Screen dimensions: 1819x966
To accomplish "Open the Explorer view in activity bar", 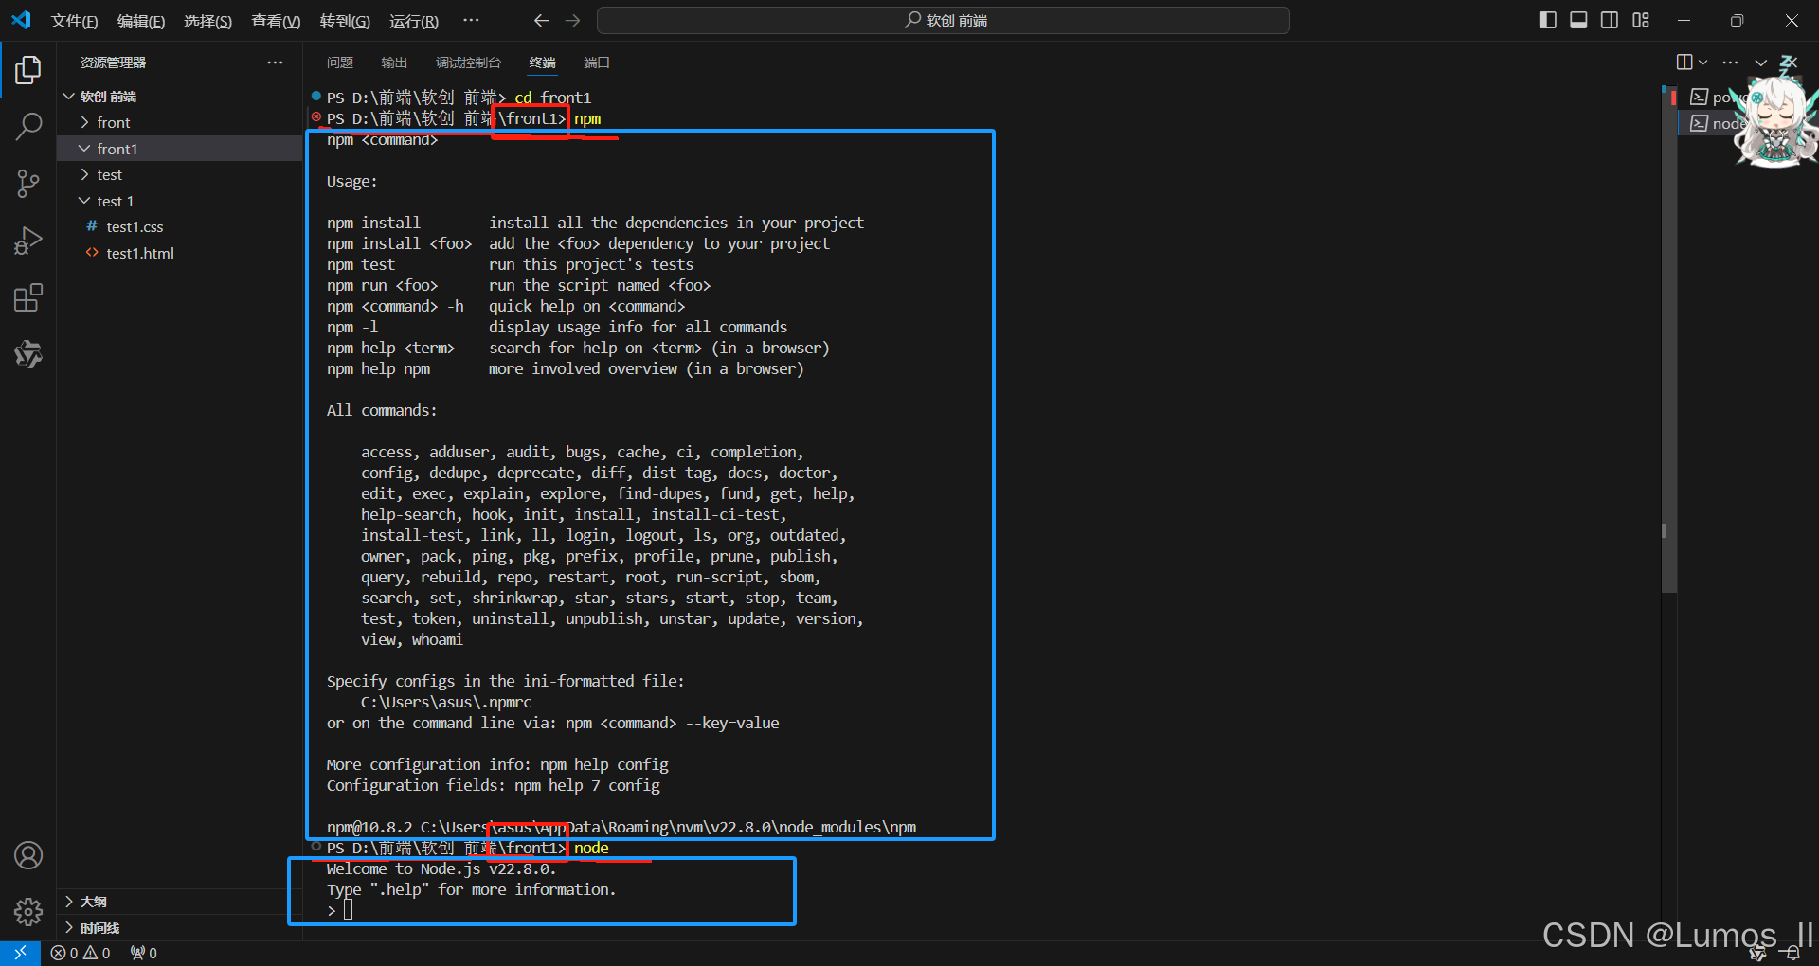I will click(x=28, y=69).
